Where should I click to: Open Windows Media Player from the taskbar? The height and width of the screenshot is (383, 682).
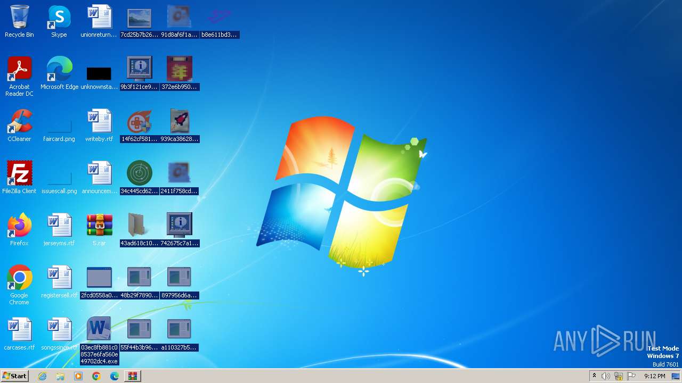click(x=78, y=376)
